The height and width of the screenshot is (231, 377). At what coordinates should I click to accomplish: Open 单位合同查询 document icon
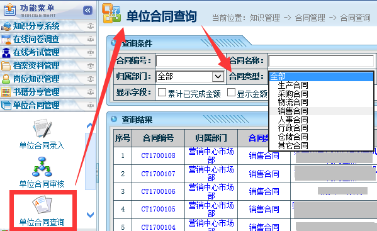(x=42, y=205)
